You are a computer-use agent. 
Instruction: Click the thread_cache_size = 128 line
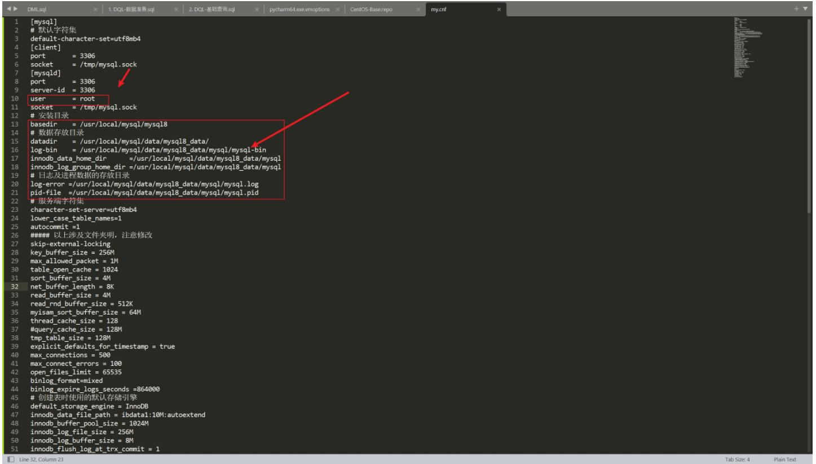pos(74,321)
